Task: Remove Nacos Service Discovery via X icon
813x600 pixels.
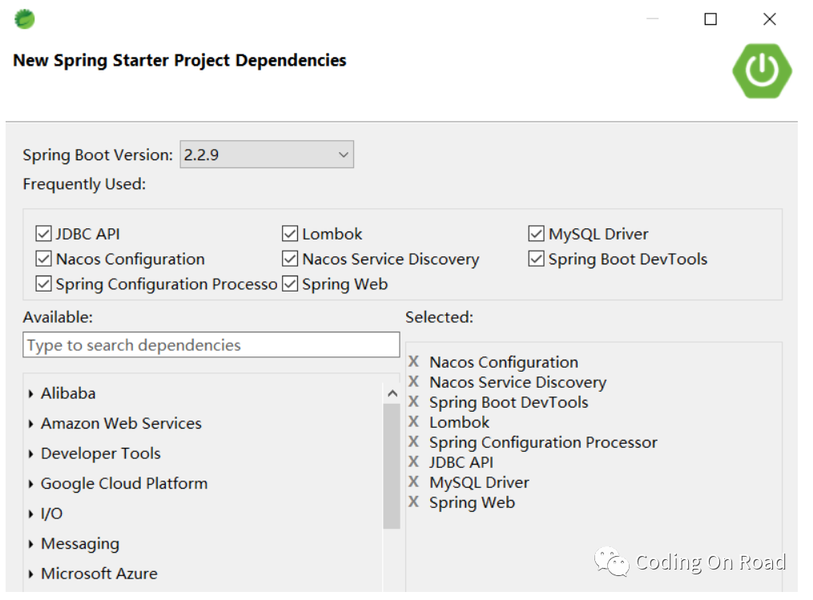Action: [x=413, y=382]
